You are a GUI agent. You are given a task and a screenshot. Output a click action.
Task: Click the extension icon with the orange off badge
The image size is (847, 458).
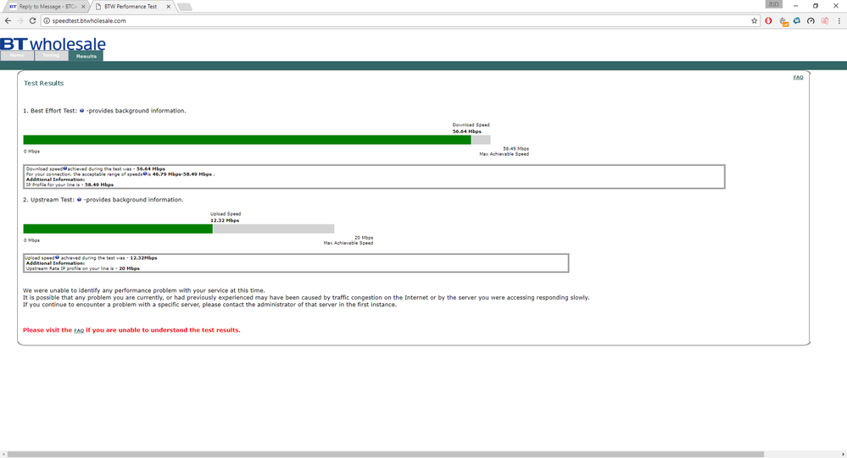point(783,21)
